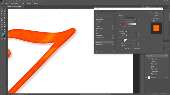Add another Drop Shadow with plus button
170x95 pixels.
point(113,45)
